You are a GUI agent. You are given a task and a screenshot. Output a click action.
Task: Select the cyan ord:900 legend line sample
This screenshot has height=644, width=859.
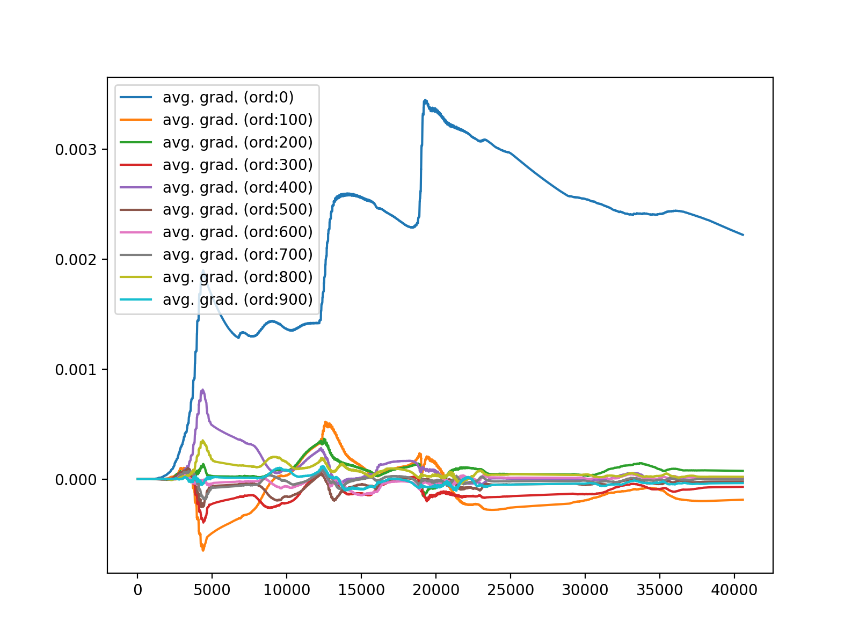coord(136,299)
